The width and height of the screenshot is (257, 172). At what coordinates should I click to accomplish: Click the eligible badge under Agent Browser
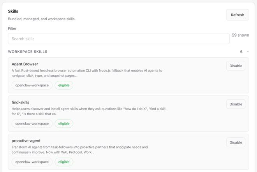point(64,85)
